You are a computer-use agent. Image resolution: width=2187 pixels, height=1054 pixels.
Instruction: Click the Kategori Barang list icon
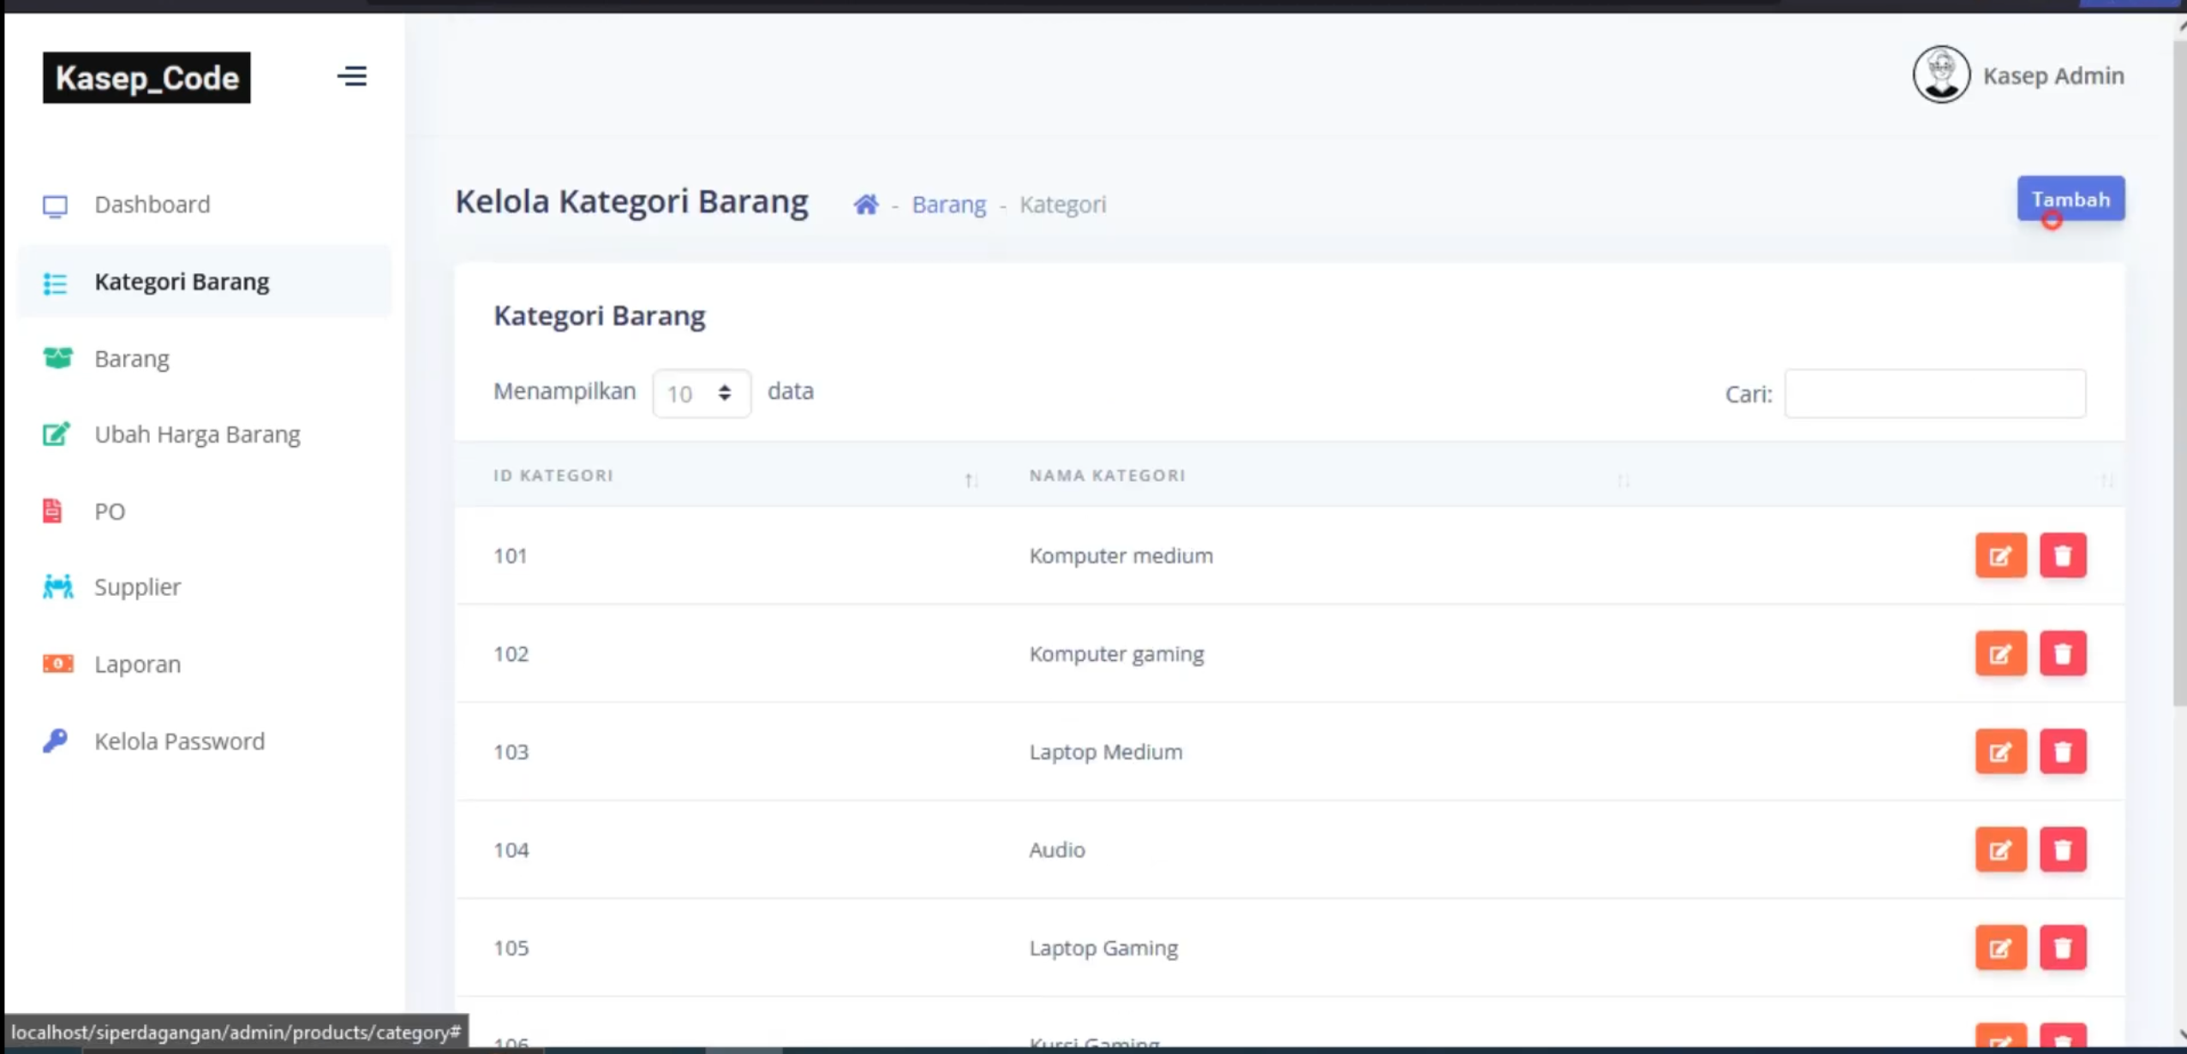(56, 283)
